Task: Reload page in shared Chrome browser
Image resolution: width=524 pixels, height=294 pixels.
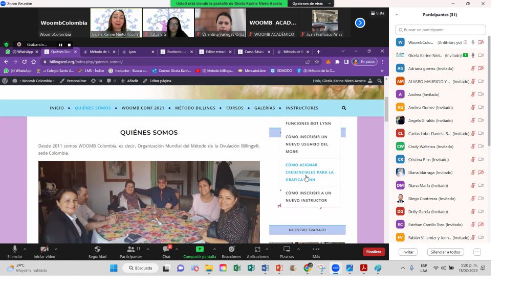Action: [x=25, y=62]
